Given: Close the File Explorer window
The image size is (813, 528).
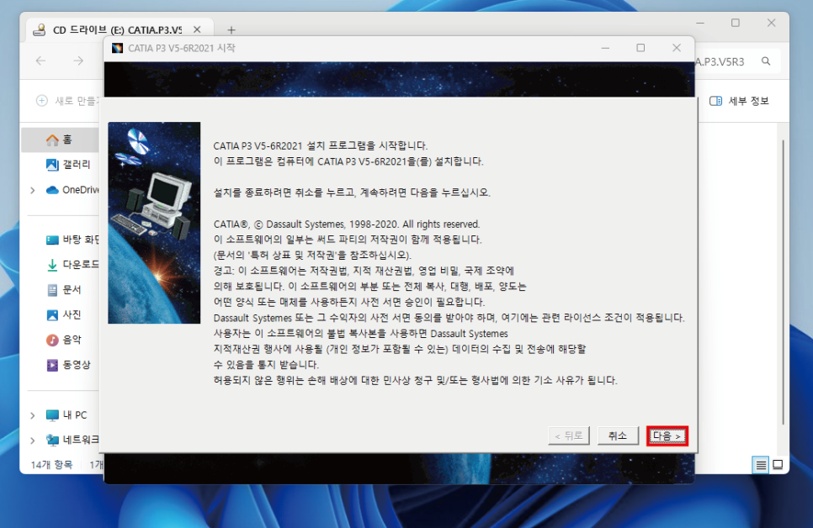Looking at the screenshot, I should 772,23.
